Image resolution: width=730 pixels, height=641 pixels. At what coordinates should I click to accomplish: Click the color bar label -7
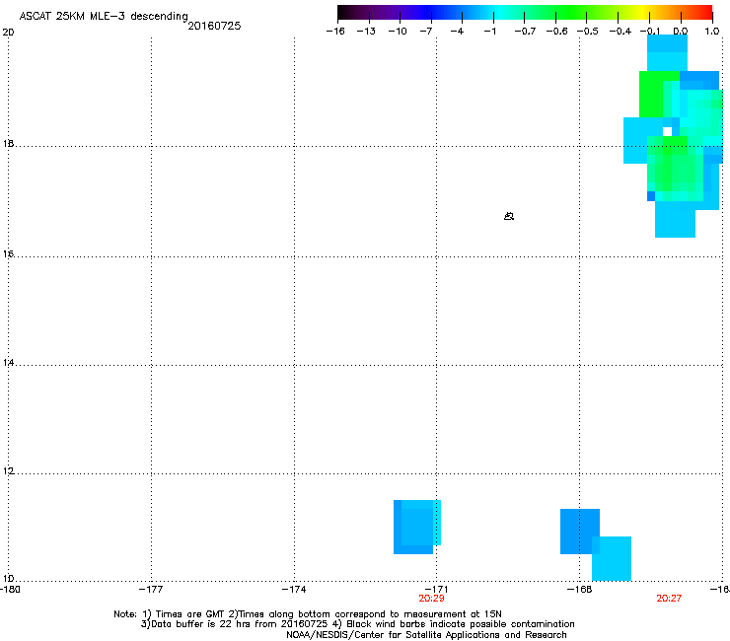pyautogui.click(x=426, y=32)
